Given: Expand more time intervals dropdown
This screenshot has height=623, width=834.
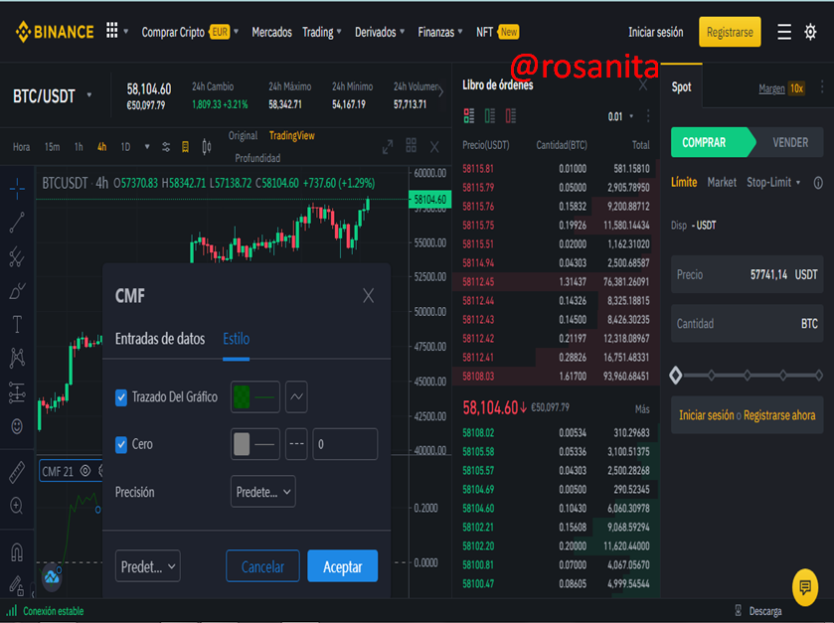Looking at the screenshot, I should [x=147, y=147].
